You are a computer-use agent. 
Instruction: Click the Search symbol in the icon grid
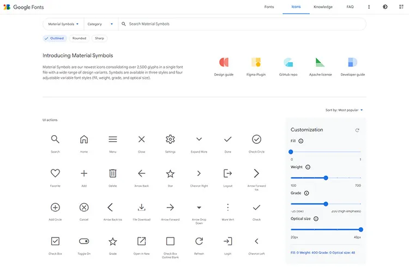[x=55, y=139]
